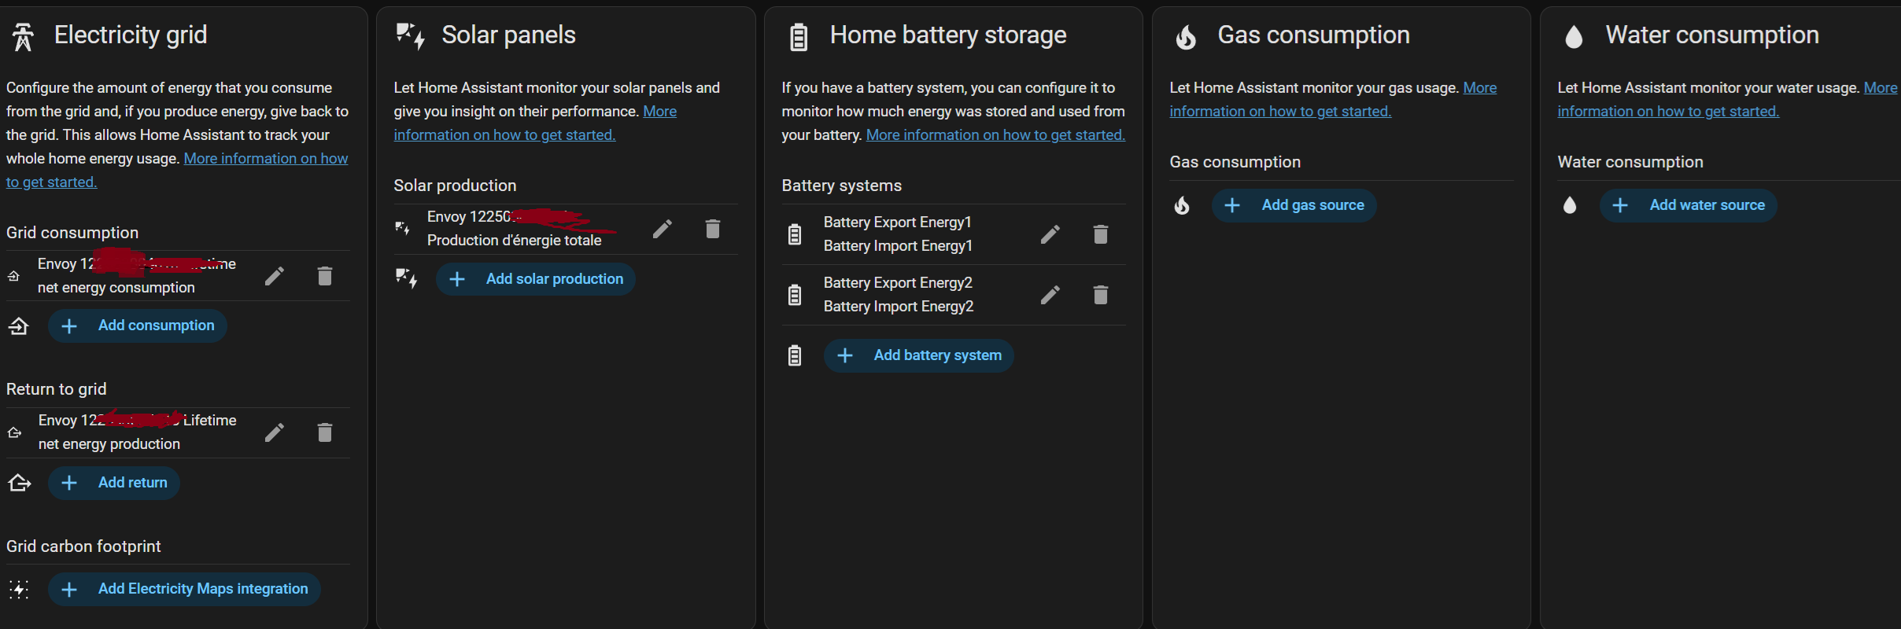This screenshot has width=1901, height=629.
Task: Open the gas usage information link
Action: 1280,112
